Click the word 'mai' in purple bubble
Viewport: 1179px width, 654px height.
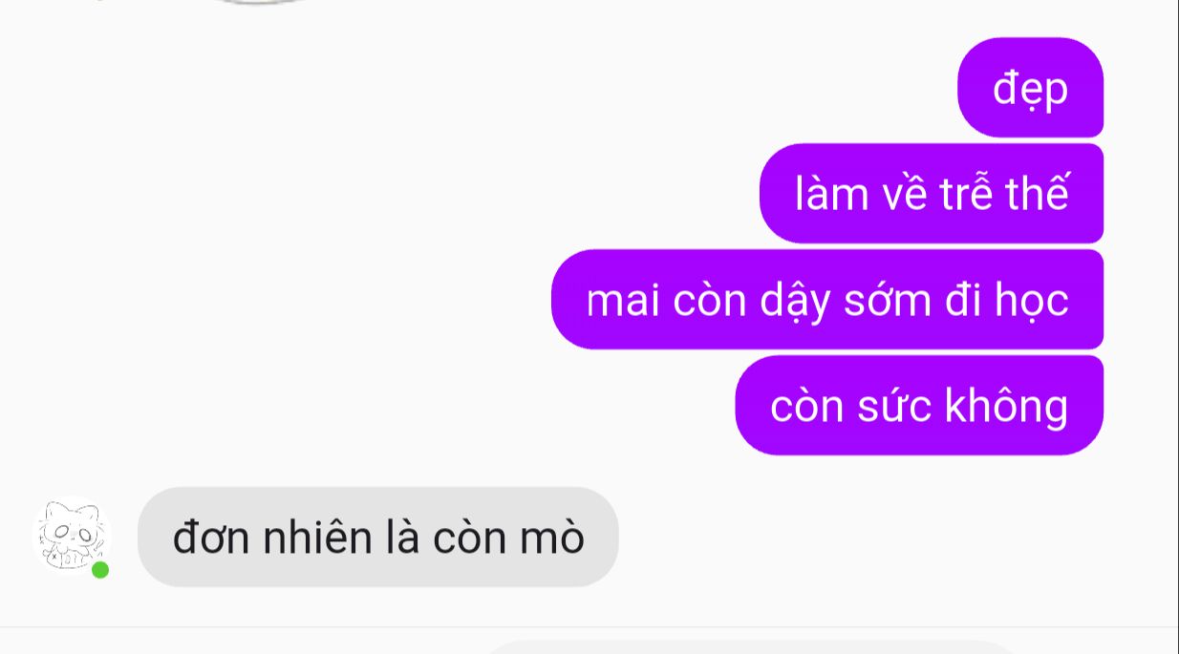(623, 301)
